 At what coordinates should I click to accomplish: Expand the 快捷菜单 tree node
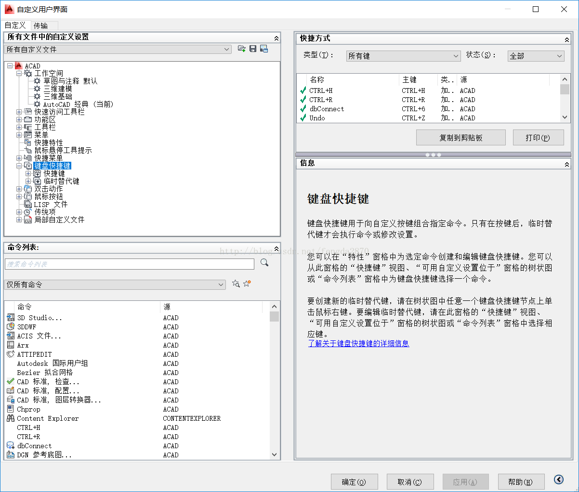(x=19, y=158)
